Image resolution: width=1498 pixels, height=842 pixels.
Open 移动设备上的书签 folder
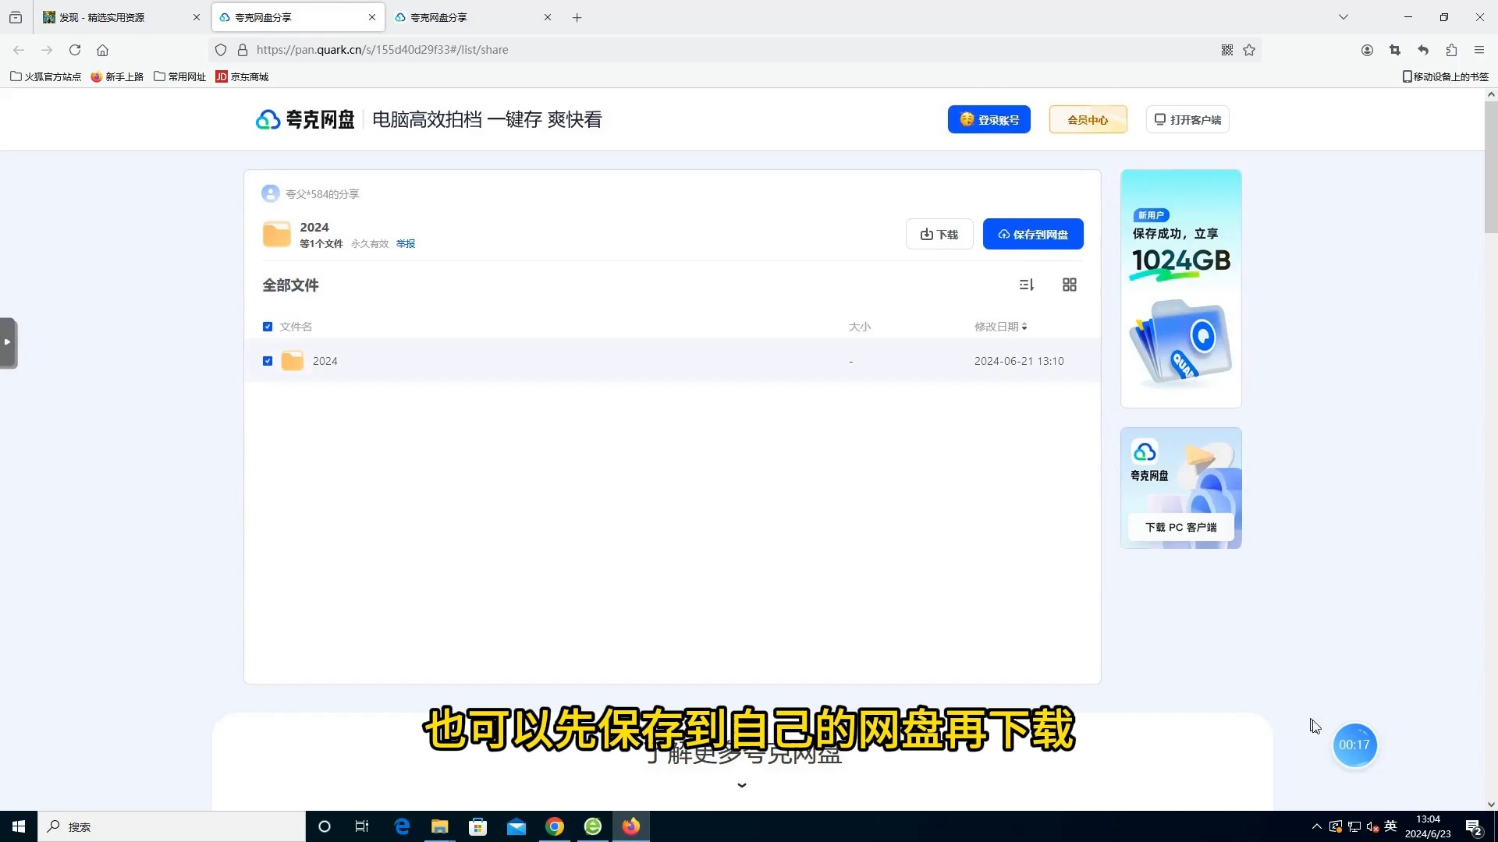1445,76
